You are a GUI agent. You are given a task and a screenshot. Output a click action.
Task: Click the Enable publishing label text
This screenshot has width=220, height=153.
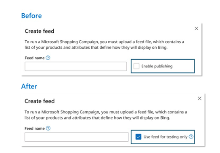[157, 66]
